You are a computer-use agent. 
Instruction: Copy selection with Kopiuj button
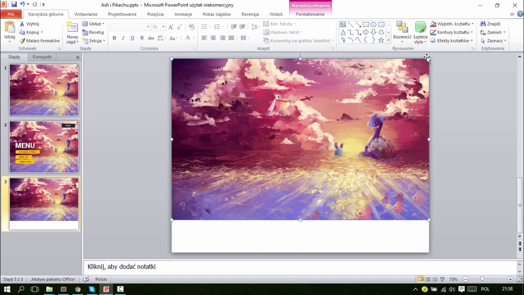point(31,32)
